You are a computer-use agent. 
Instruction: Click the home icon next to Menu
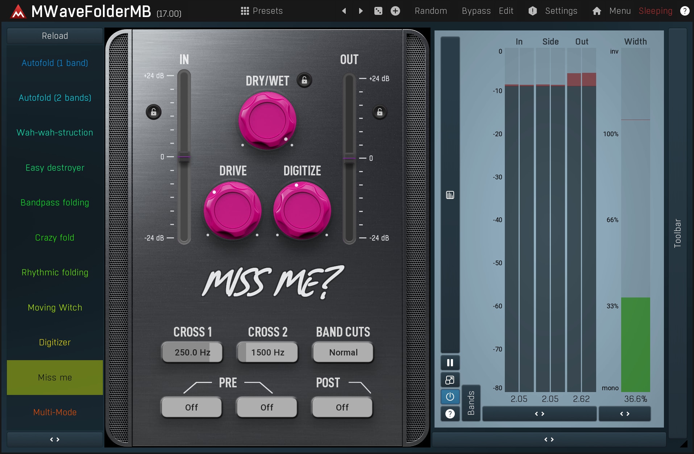597,11
